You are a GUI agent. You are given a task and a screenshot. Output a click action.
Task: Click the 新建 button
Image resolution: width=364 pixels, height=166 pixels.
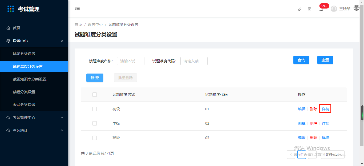click(x=95, y=78)
